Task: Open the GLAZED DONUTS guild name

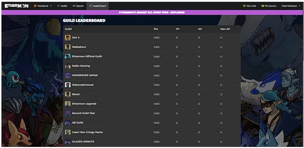Action: pos(83,142)
